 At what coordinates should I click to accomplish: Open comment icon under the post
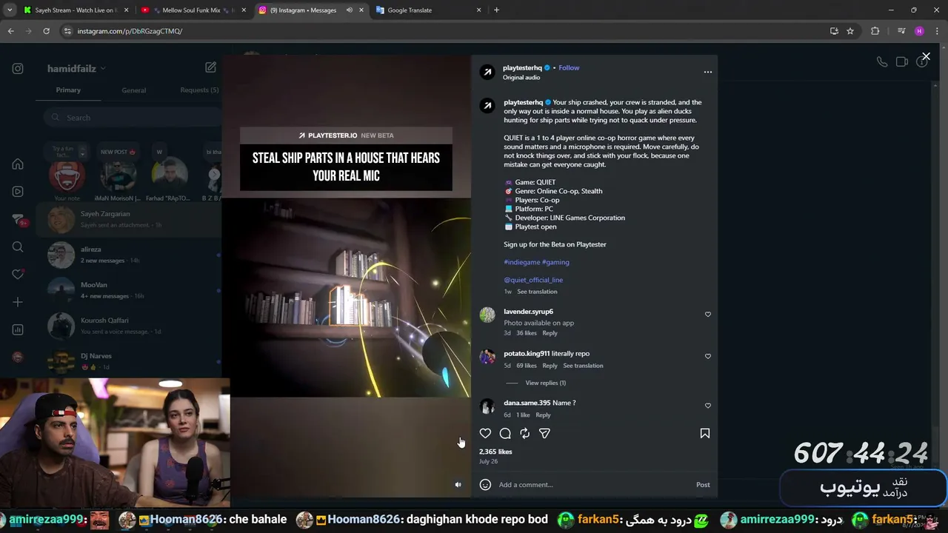(x=505, y=434)
